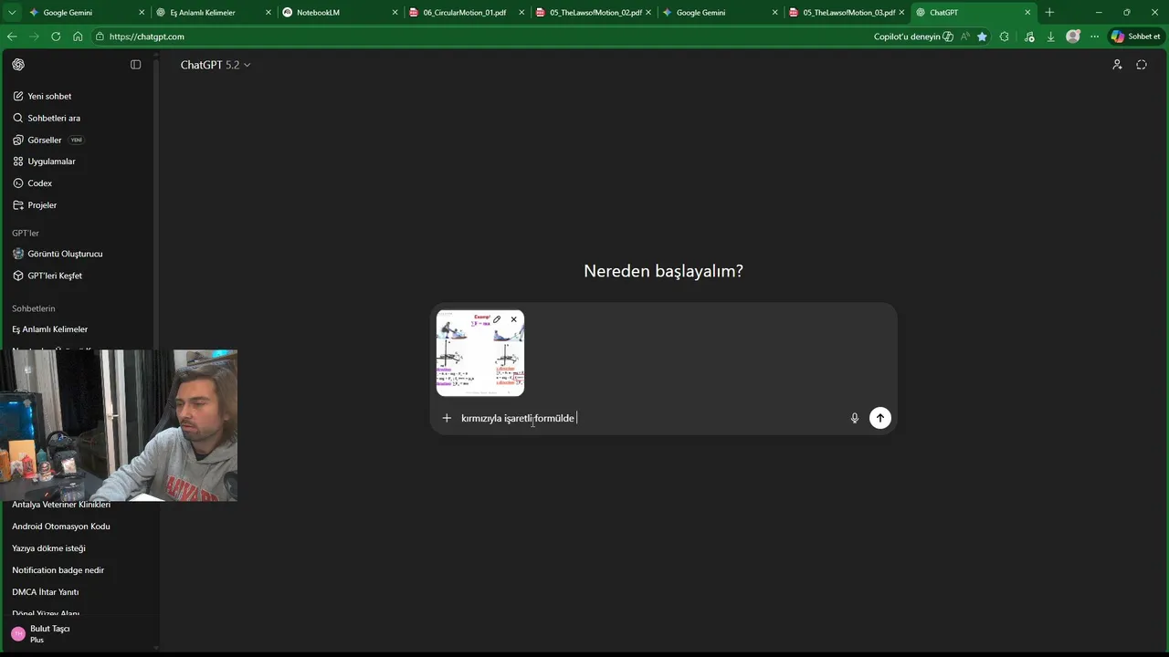Click the plus attach button in composer
This screenshot has width=1169, height=657.
447,418
